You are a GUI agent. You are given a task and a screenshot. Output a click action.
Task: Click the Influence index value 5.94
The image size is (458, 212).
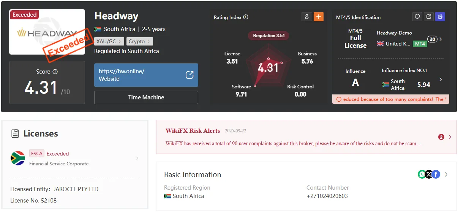(x=424, y=85)
